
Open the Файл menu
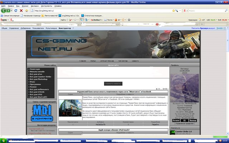pos(3,6)
